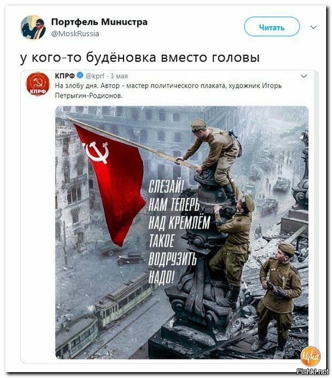Open the Портфель Министра profile name
Image resolution: width=332 pixels, height=378 pixels.
99,22
